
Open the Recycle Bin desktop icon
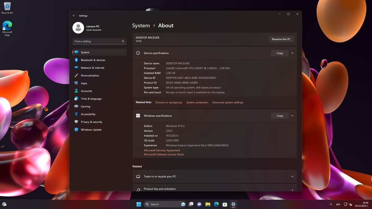click(x=7, y=8)
